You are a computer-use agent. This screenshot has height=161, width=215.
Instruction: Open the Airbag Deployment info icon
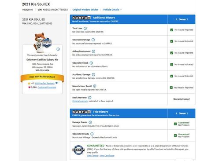93,51
